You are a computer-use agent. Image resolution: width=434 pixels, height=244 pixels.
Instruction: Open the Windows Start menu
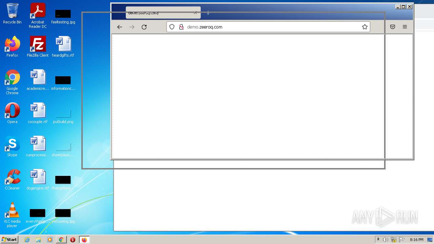(9, 239)
